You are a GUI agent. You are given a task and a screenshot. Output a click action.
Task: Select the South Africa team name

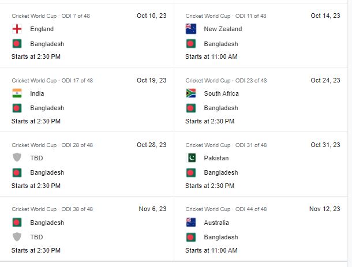coord(221,93)
